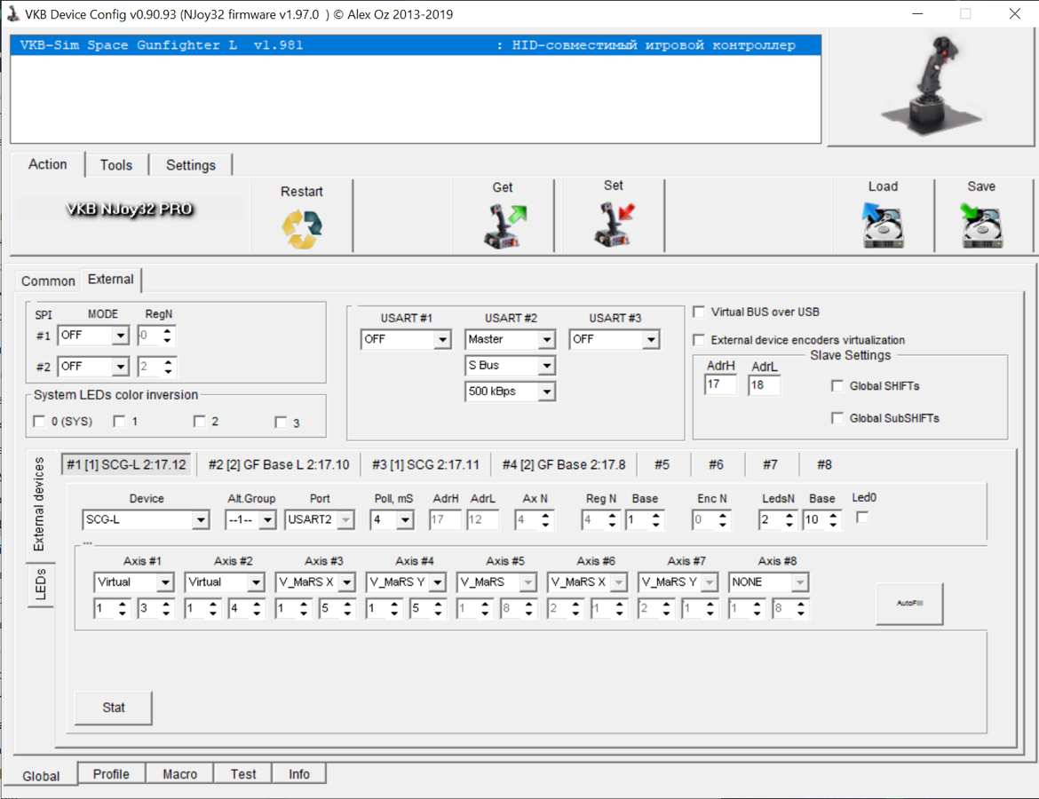Open the 500 kBps speed dropdown

547,392
